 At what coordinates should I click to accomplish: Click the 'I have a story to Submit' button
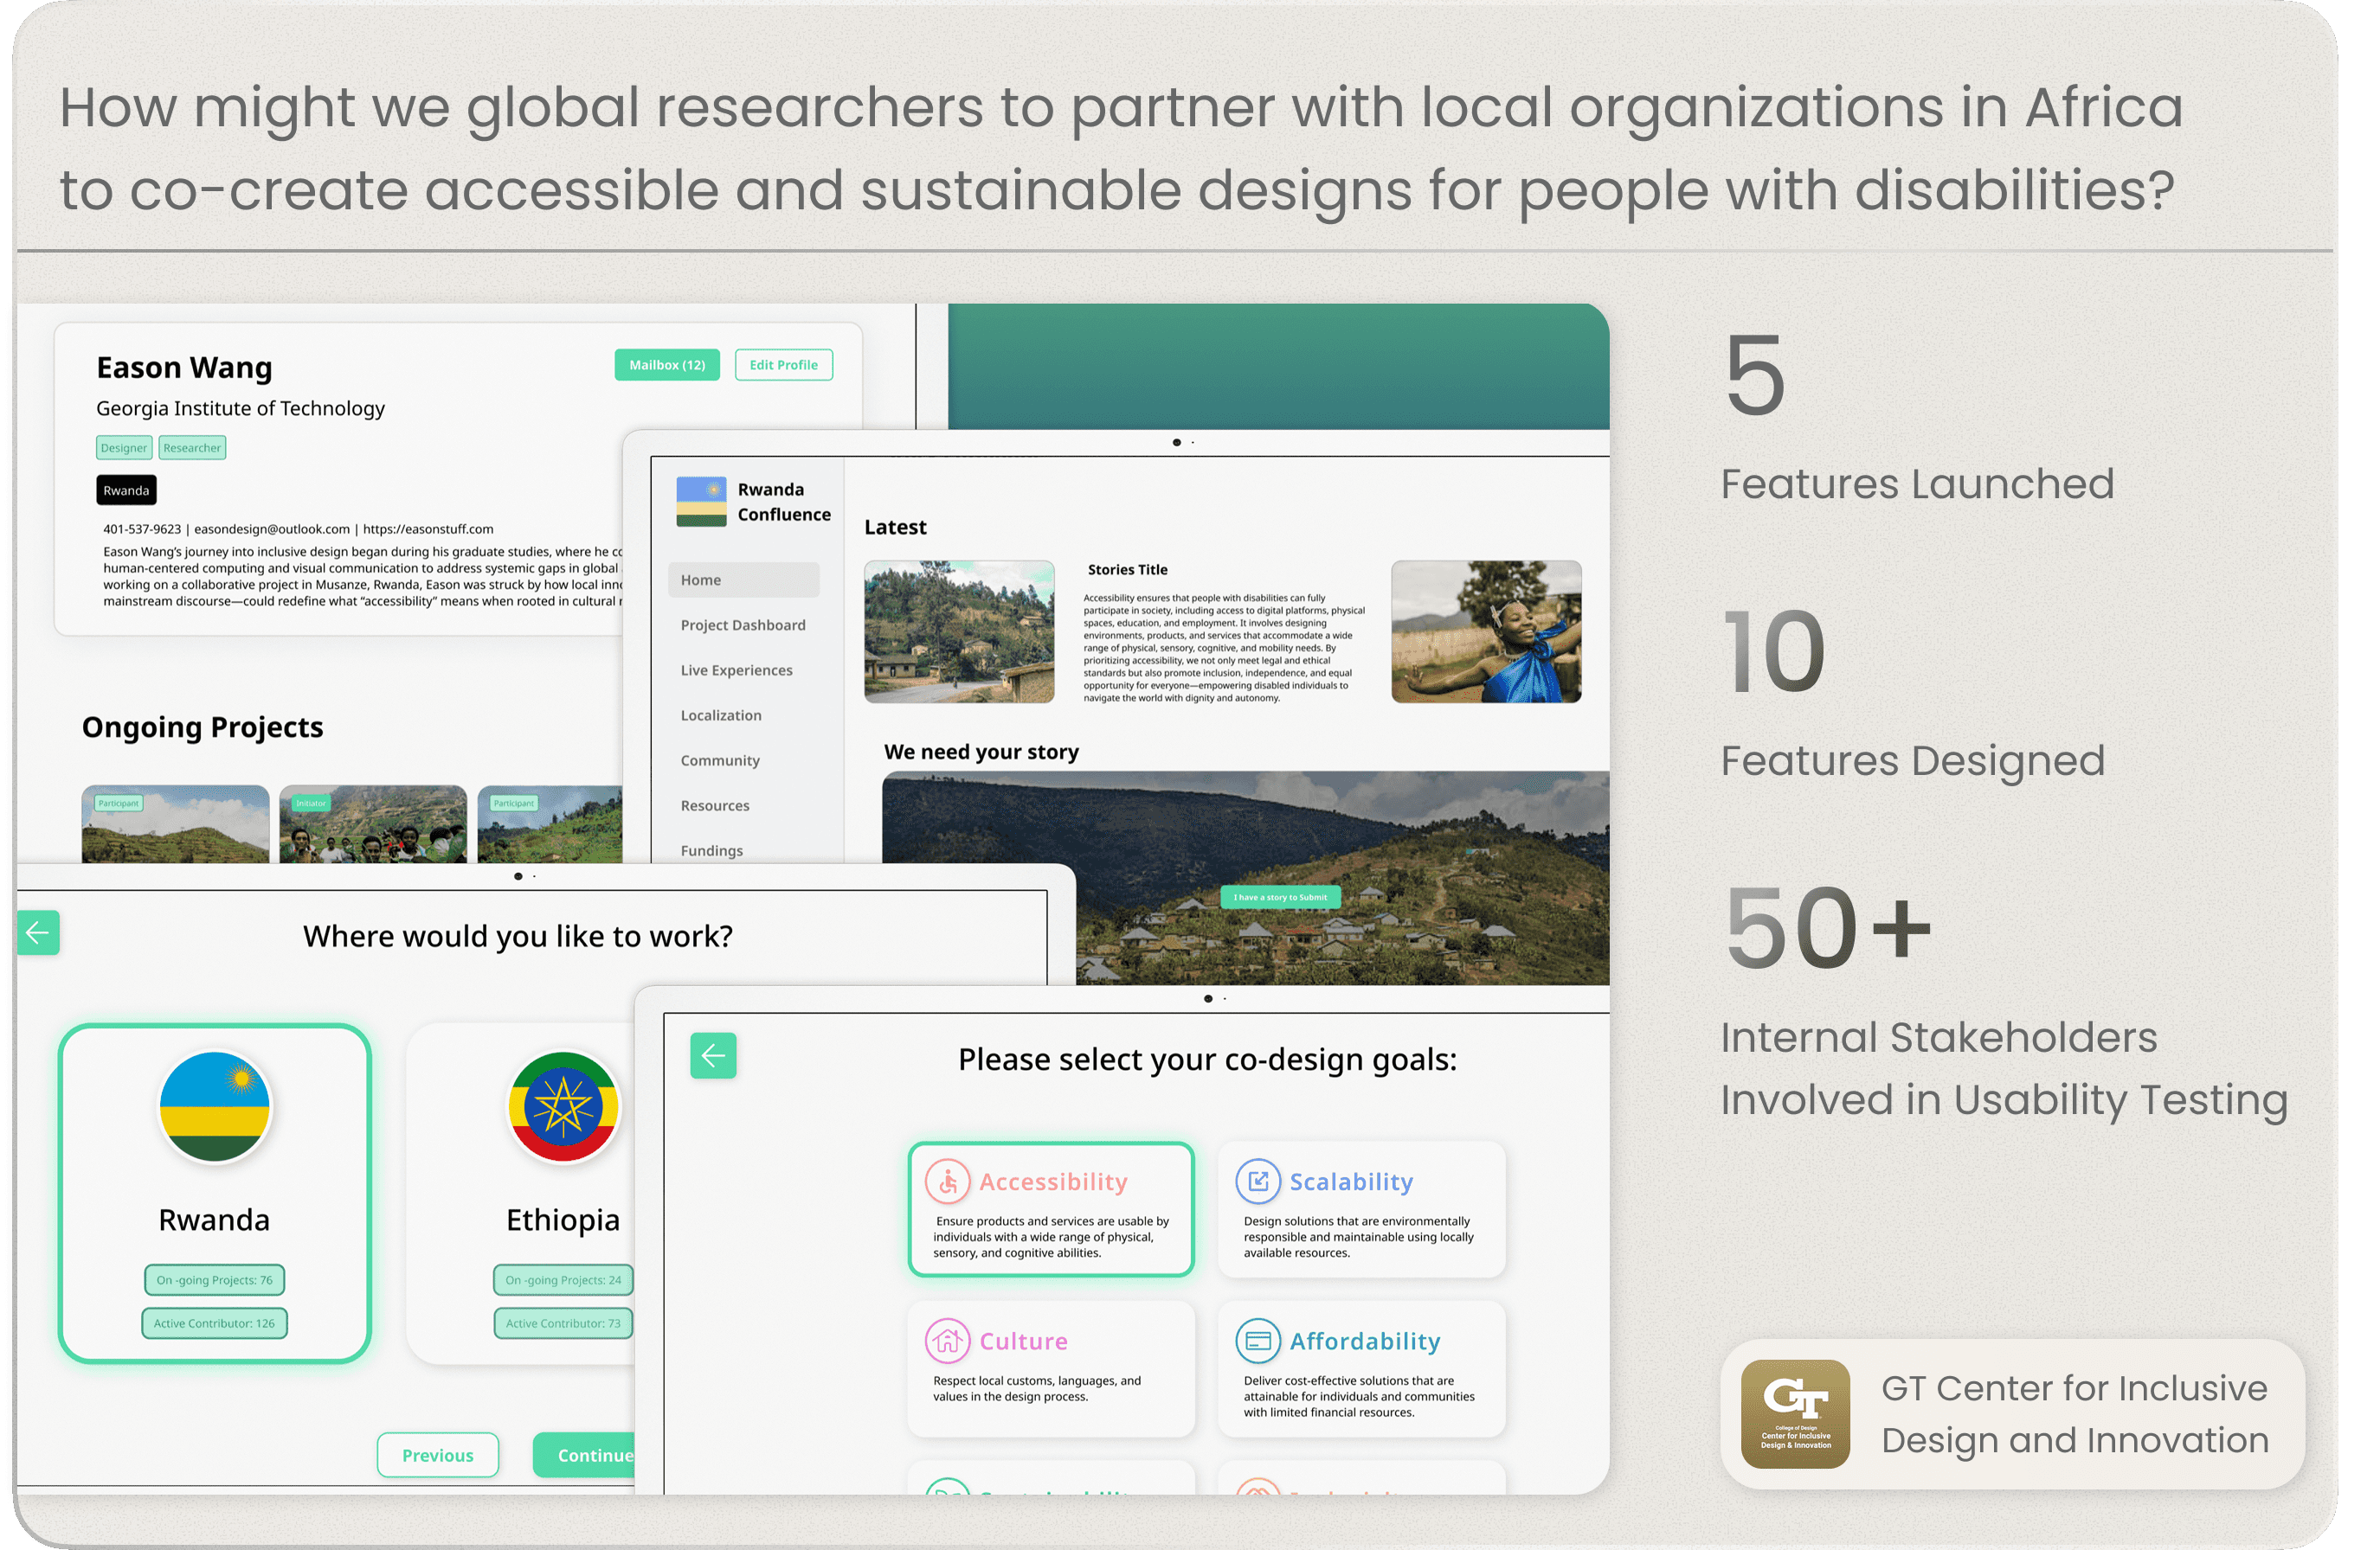1280,896
